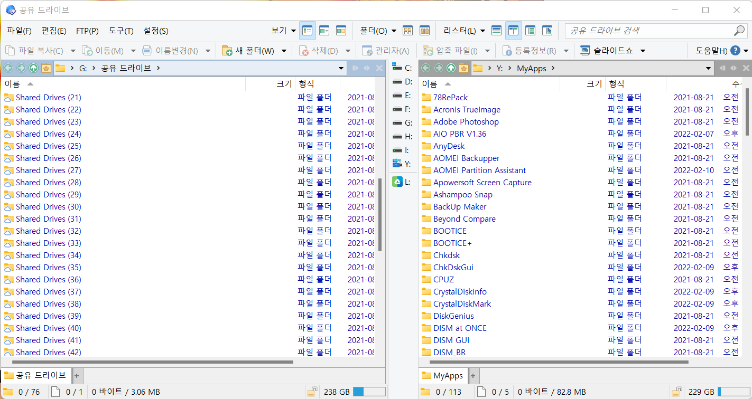This screenshot has width=752, height=399.
Task: Select the detailed list view icon next to 보기
Action: click(307, 31)
